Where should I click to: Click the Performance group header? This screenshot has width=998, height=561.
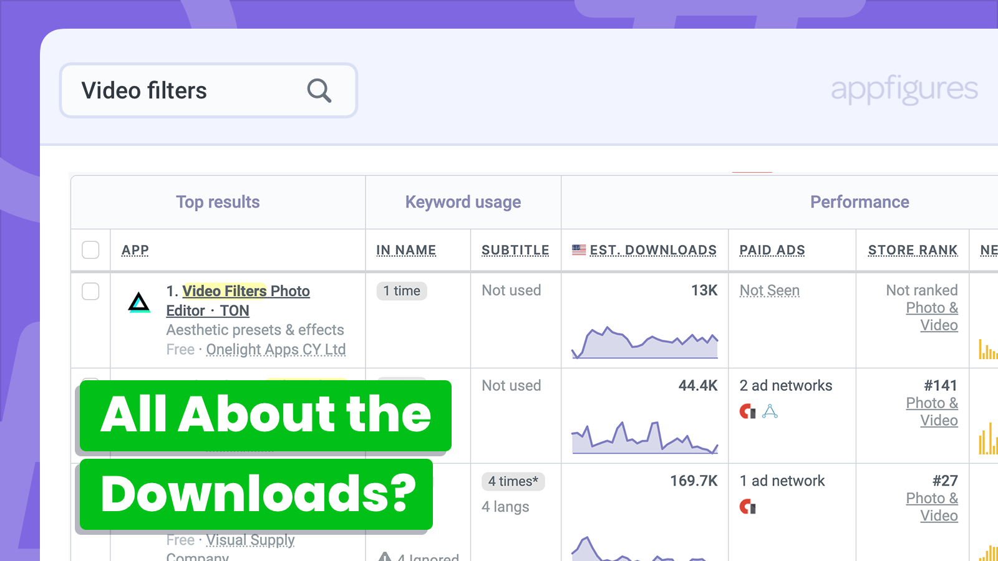[860, 202]
